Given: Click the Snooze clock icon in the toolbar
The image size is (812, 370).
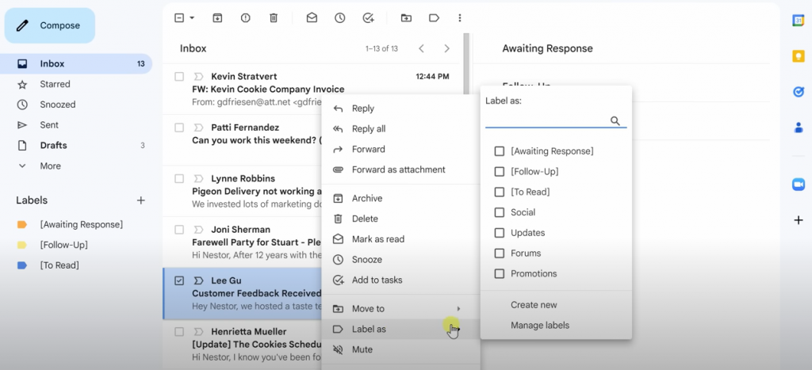Looking at the screenshot, I should (x=339, y=17).
